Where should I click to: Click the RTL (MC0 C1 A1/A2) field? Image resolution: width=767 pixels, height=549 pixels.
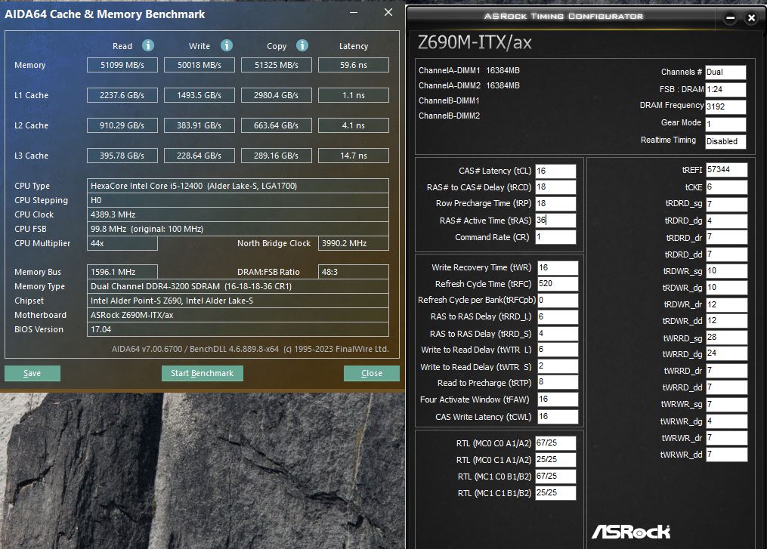pyautogui.click(x=555, y=460)
